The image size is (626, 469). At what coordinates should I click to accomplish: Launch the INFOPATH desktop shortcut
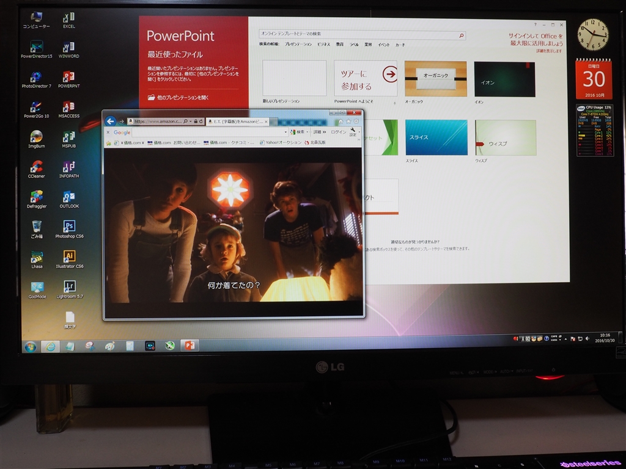[68, 170]
